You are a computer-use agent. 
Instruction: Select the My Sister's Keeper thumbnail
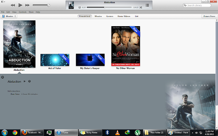pyautogui.click(x=90, y=60)
